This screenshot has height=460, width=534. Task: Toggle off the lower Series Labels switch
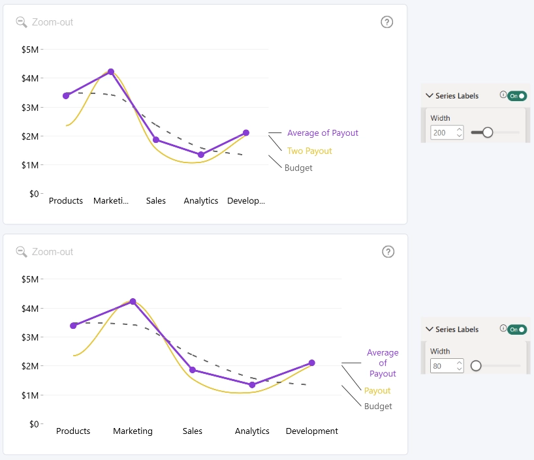click(517, 330)
